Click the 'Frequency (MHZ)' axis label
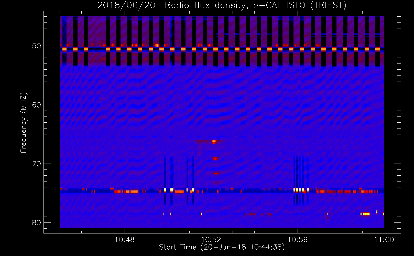The width and height of the screenshot is (414, 256). [24, 123]
